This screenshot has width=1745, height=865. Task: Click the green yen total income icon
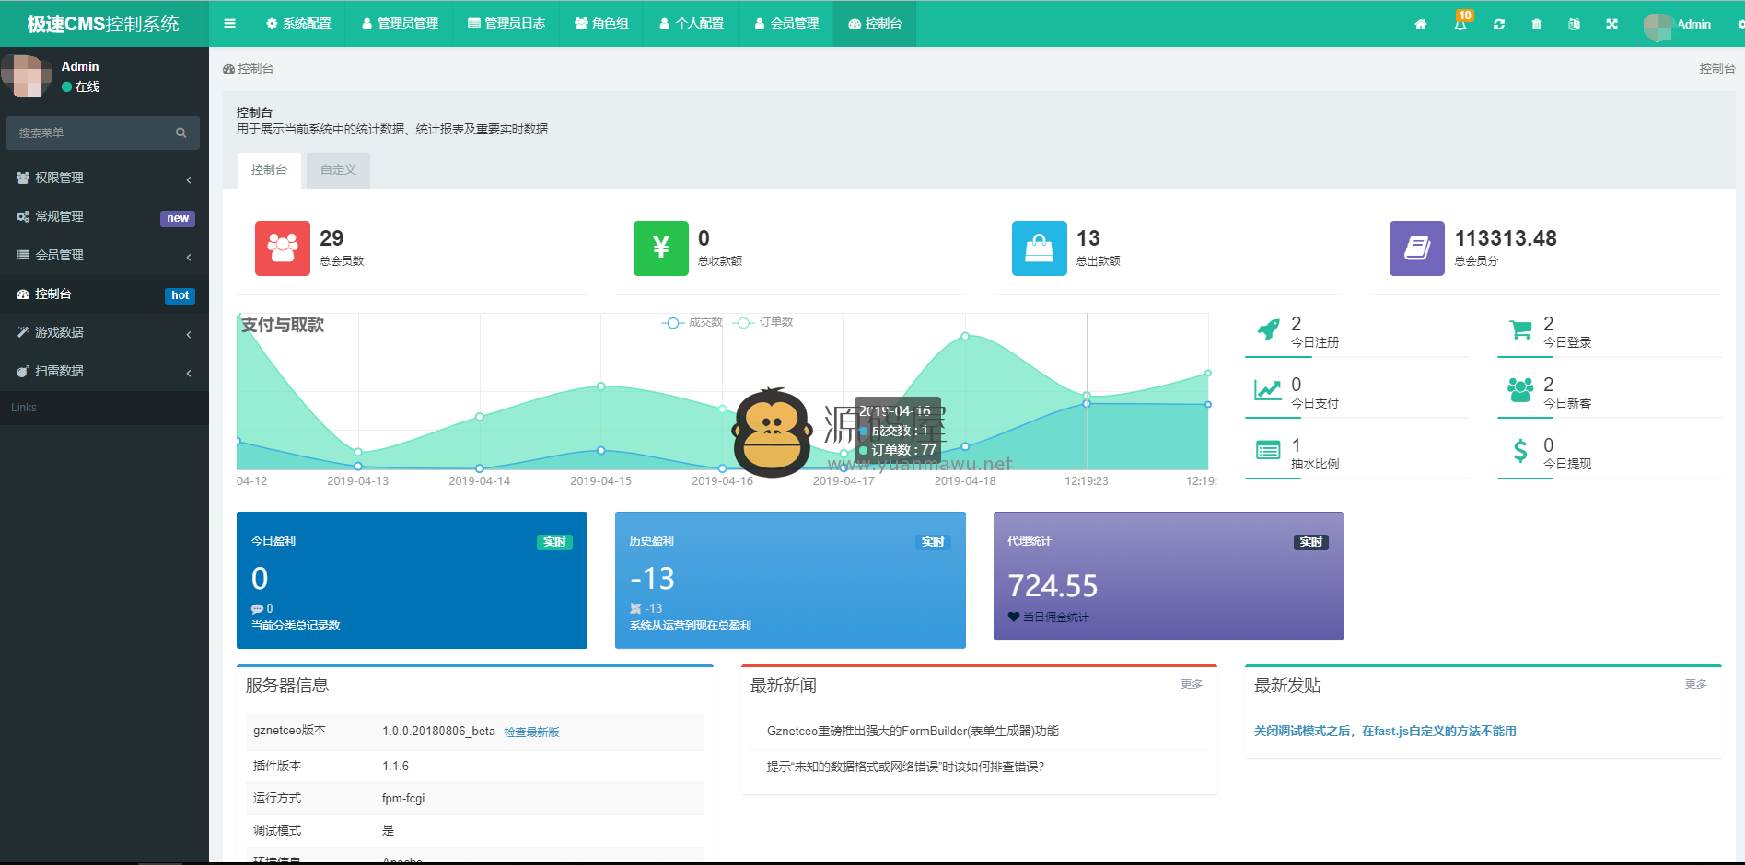click(661, 248)
